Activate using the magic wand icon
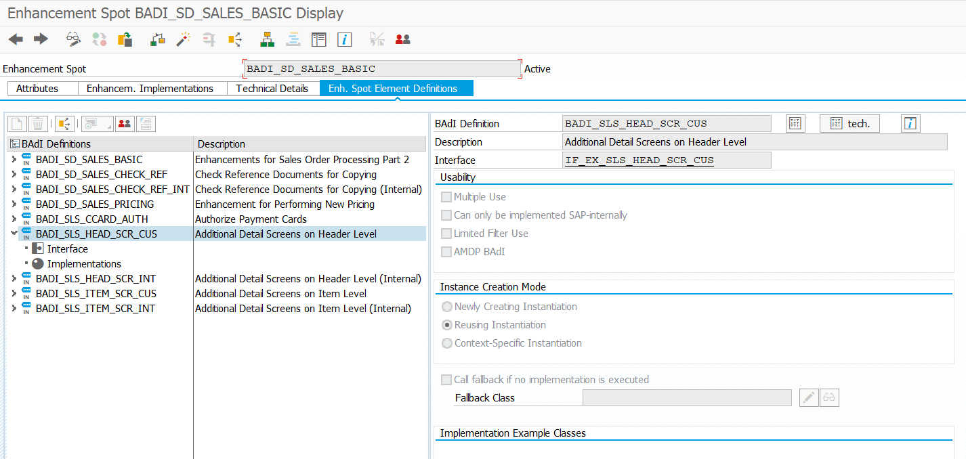 [184, 39]
